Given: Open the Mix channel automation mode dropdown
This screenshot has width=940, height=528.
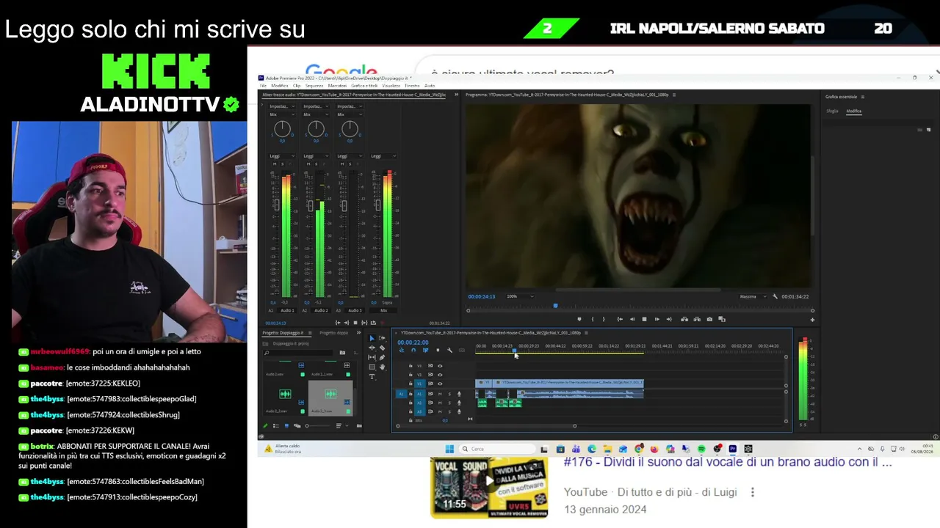Looking at the screenshot, I should click(383, 155).
